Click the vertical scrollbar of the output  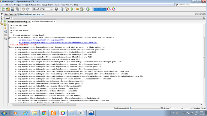point(204,57)
